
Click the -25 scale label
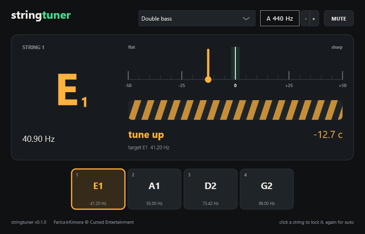182,86
